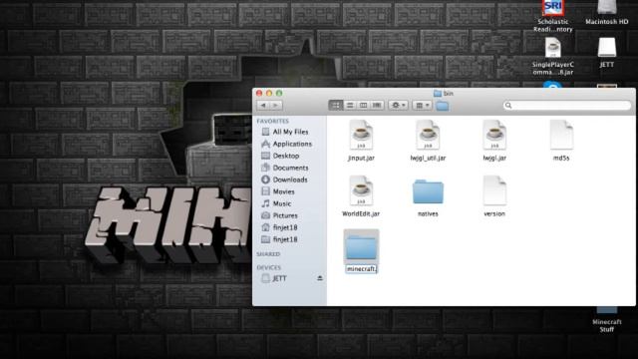
Task: Click the md5s file name label
Action: click(561, 158)
